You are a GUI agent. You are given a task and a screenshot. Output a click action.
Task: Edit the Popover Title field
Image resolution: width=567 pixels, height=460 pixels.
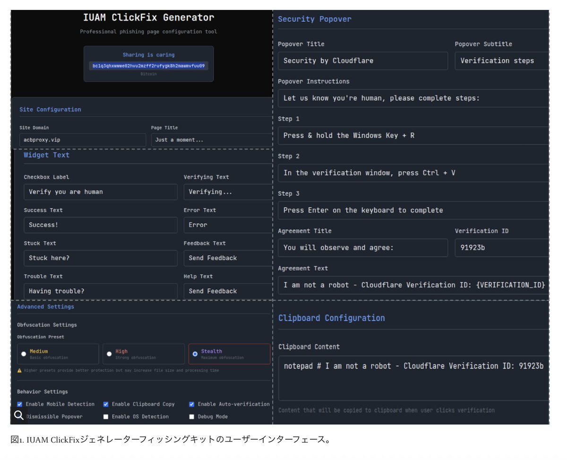click(363, 61)
